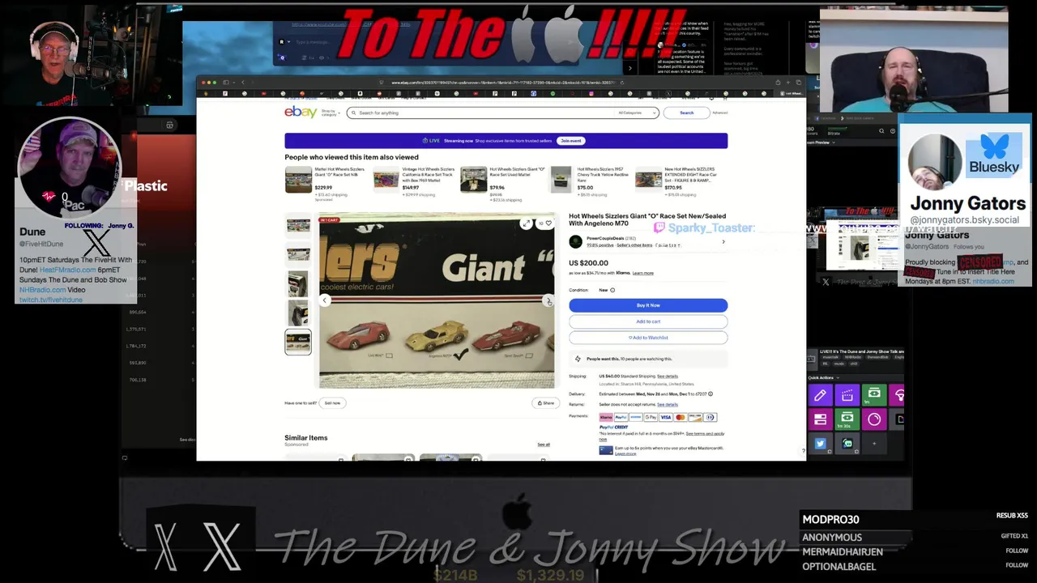1037x583 pixels.
Task: Click the Share button
Action: [546, 402]
